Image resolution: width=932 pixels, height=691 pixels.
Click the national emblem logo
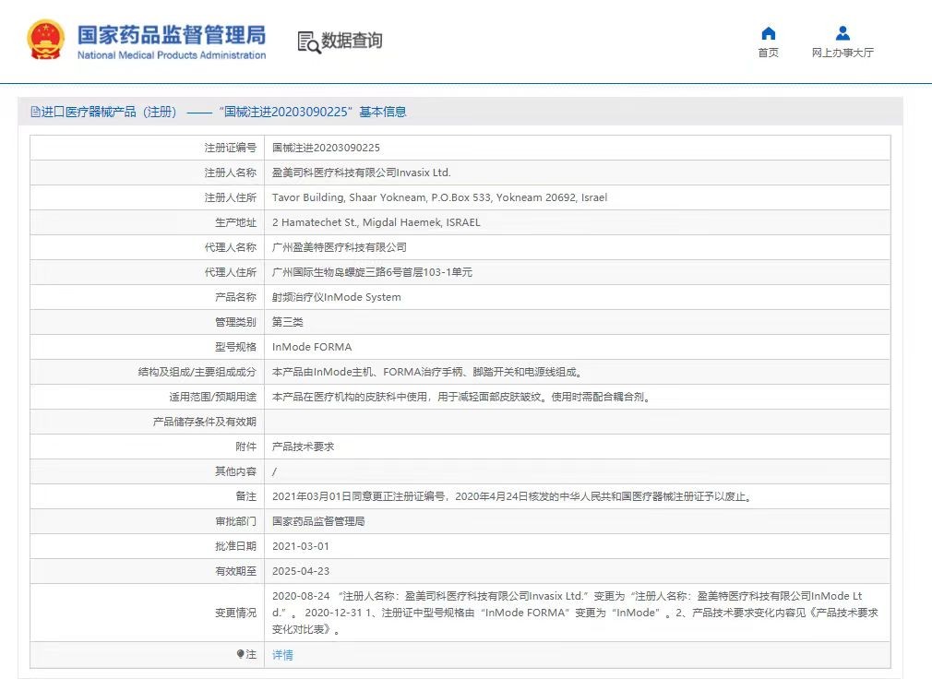click(45, 40)
